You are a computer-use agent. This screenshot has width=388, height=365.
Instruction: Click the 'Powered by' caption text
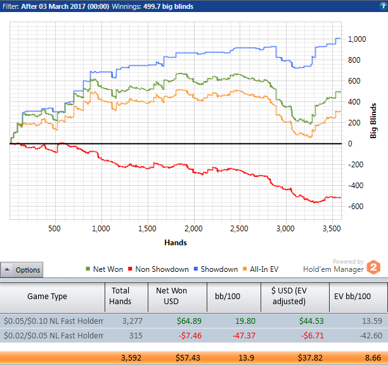(348, 262)
